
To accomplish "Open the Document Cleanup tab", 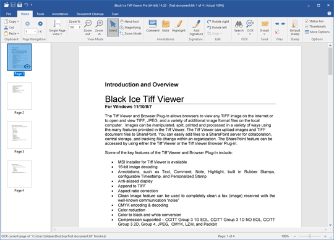I will click(90, 14).
